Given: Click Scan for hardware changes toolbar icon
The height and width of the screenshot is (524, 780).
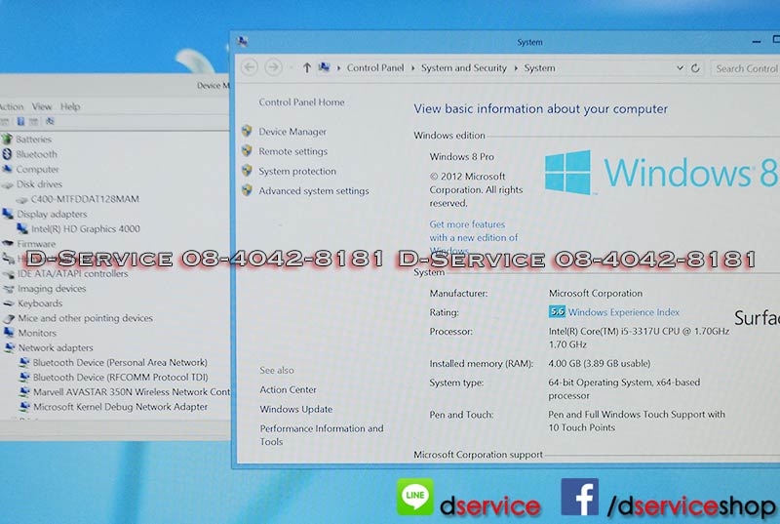Looking at the screenshot, I should pos(50,121).
